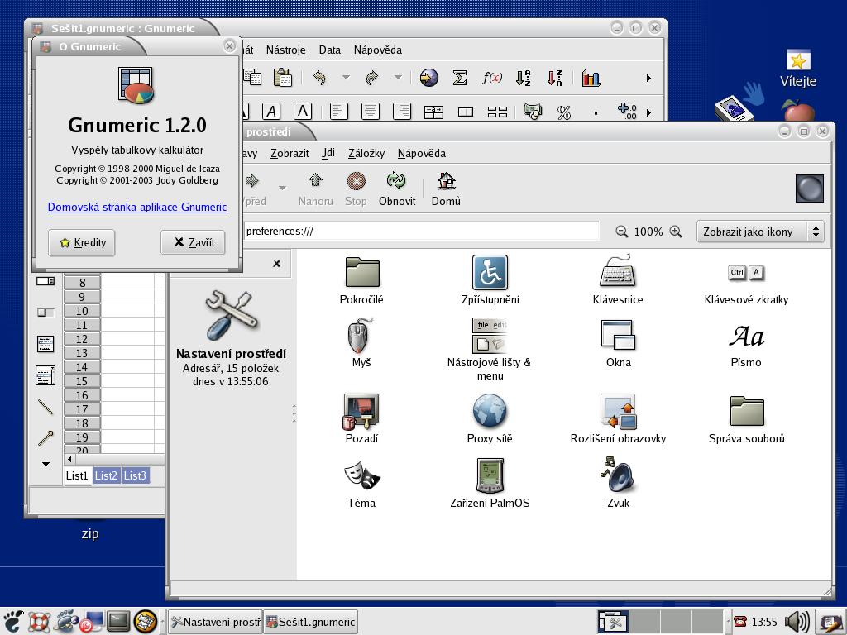Click the Paste clipboard icon in Gnumeric
The image size is (847, 635).
[x=283, y=78]
